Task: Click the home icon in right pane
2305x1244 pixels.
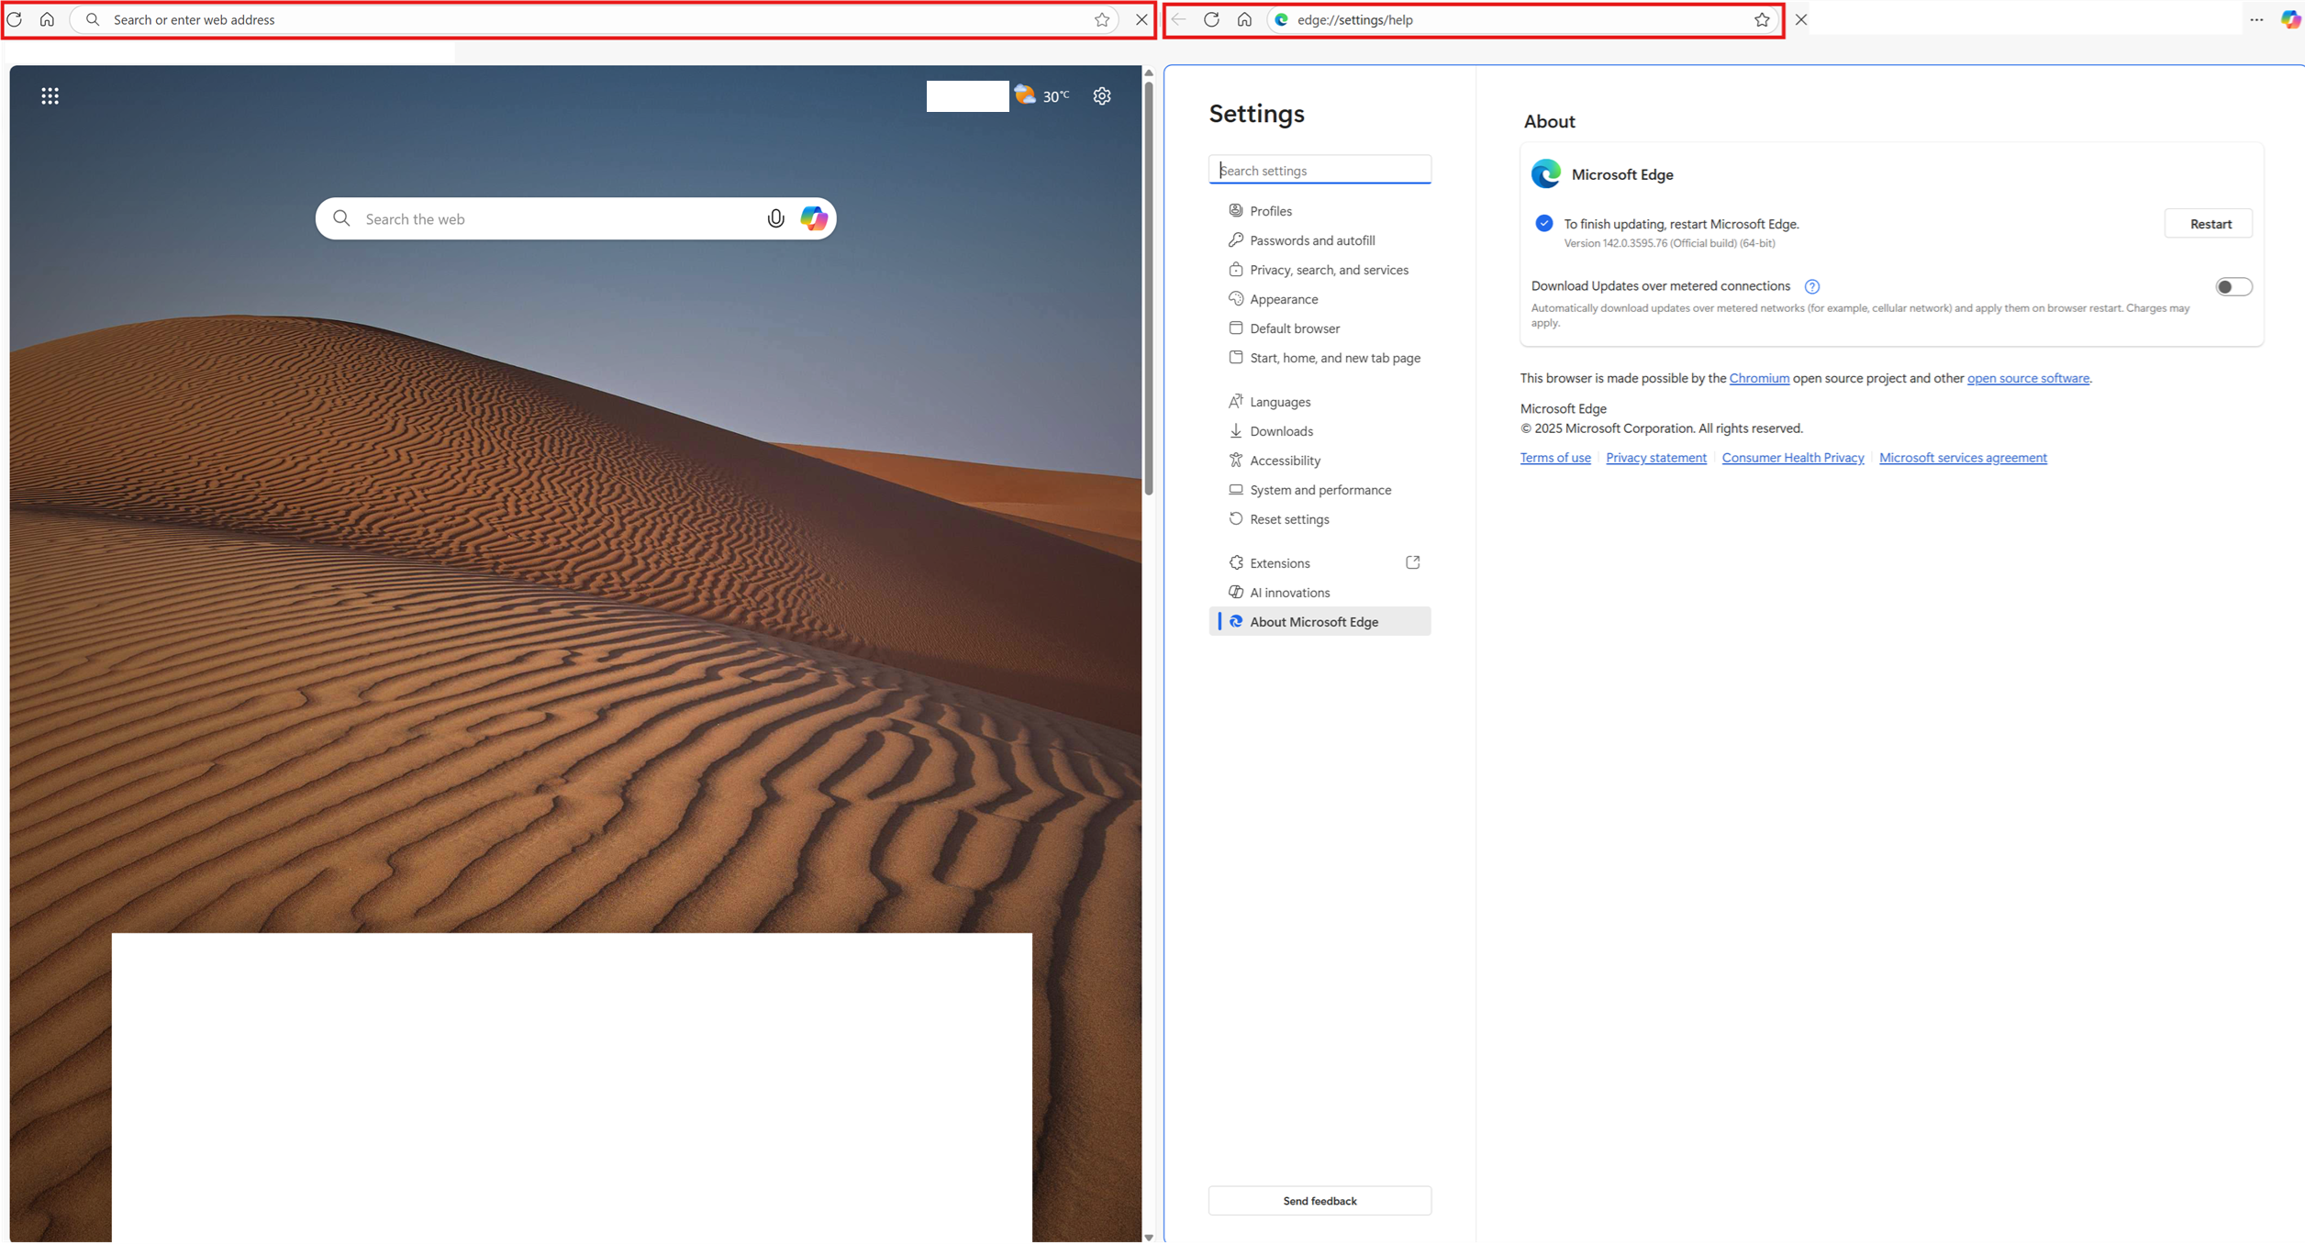Action: (1244, 19)
